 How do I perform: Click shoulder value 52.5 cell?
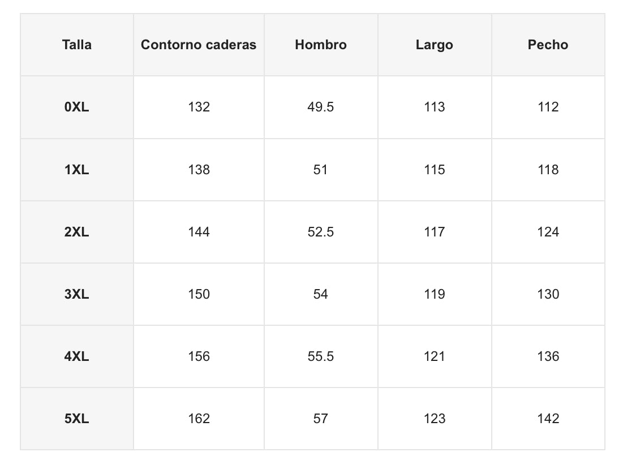click(x=321, y=232)
